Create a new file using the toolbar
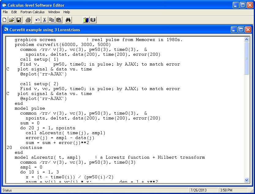This screenshot has width=255, height=194. tap(4, 20)
